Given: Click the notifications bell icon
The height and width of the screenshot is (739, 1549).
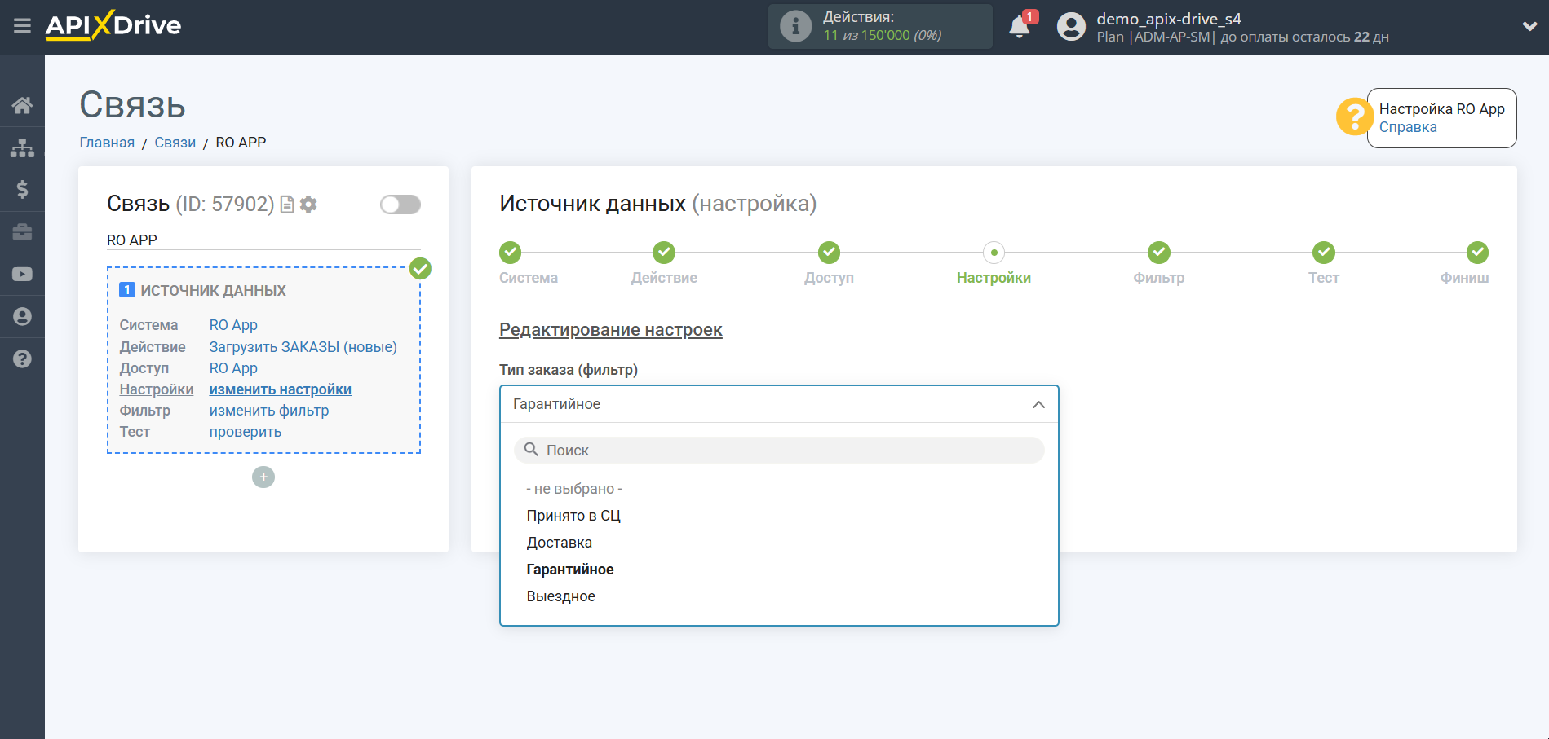Looking at the screenshot, I should point(1019,27).
